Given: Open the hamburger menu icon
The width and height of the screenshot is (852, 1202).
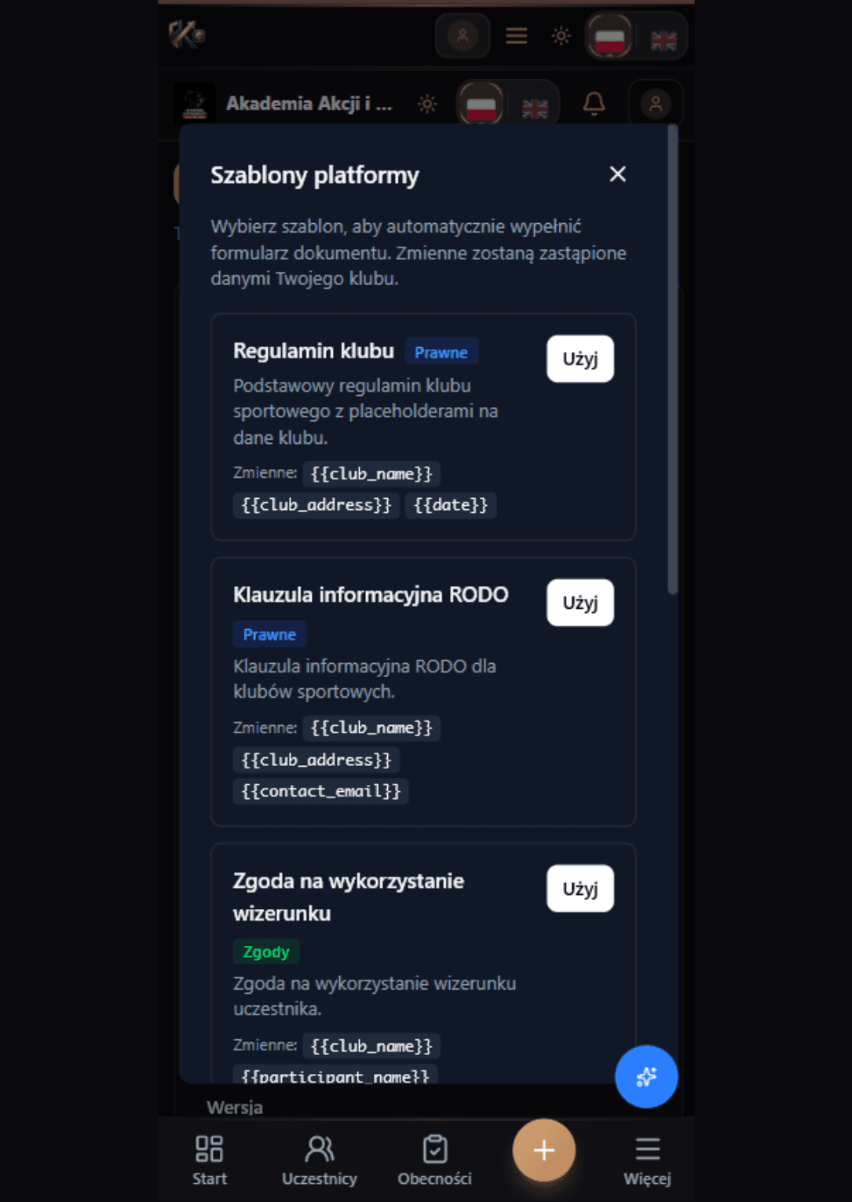Looking at the screenshot, I should [516, 36].
